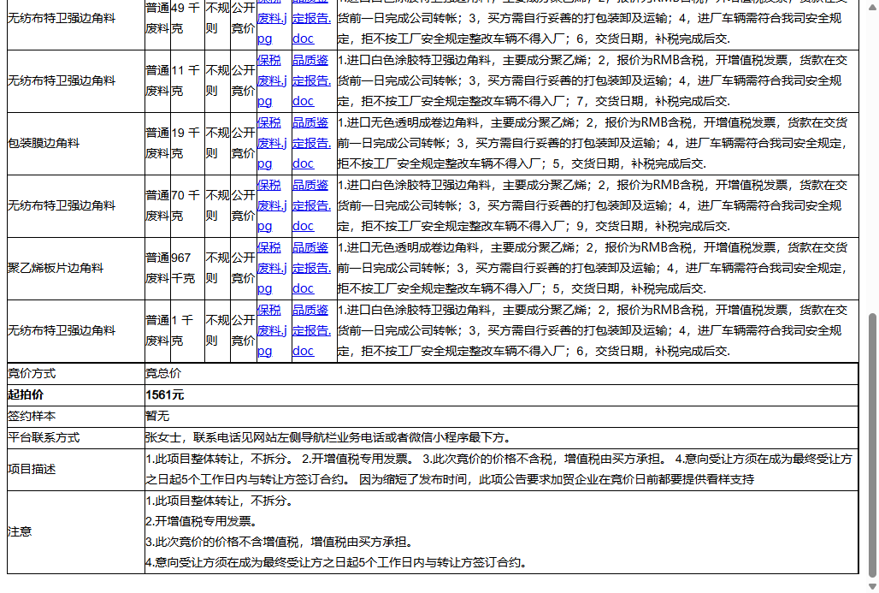Open 保税废料.jpg link in the 70千克 row
The width and height of the screenshot is (879, 593).
[x=272, y=205]
